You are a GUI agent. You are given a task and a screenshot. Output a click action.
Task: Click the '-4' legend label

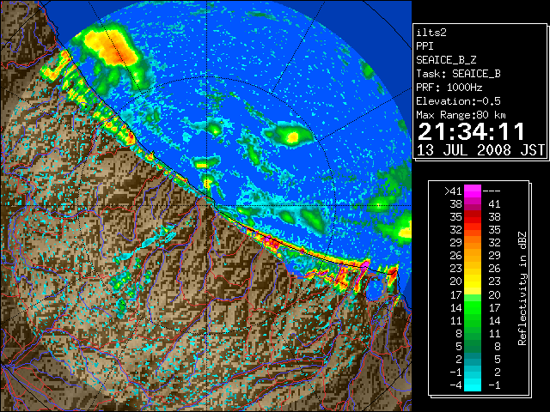click(455, 385)
